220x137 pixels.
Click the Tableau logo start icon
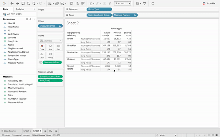(4, 3)
